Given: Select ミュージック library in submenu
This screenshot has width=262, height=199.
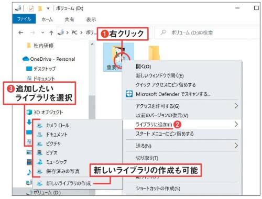Looking at the screenshot, I should 56,162.
